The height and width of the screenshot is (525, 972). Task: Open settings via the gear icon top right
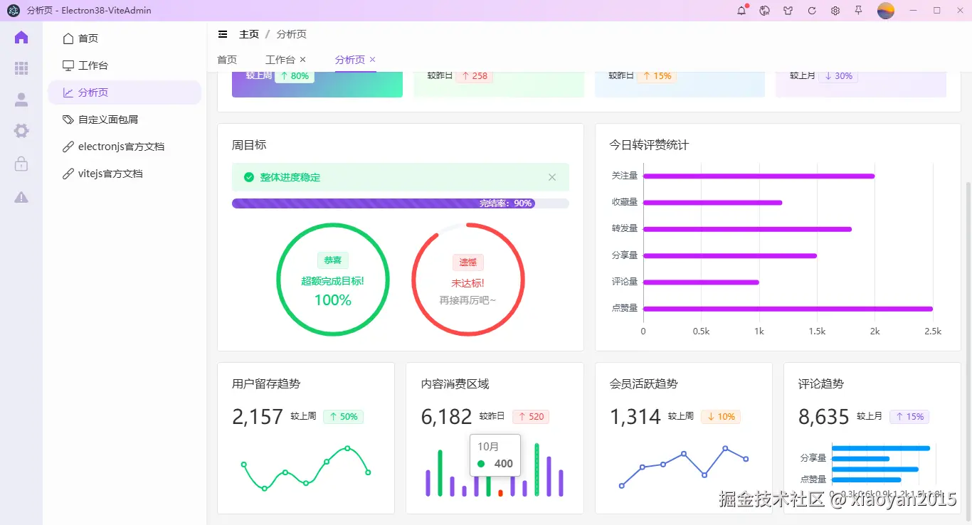tap(835, 11)
